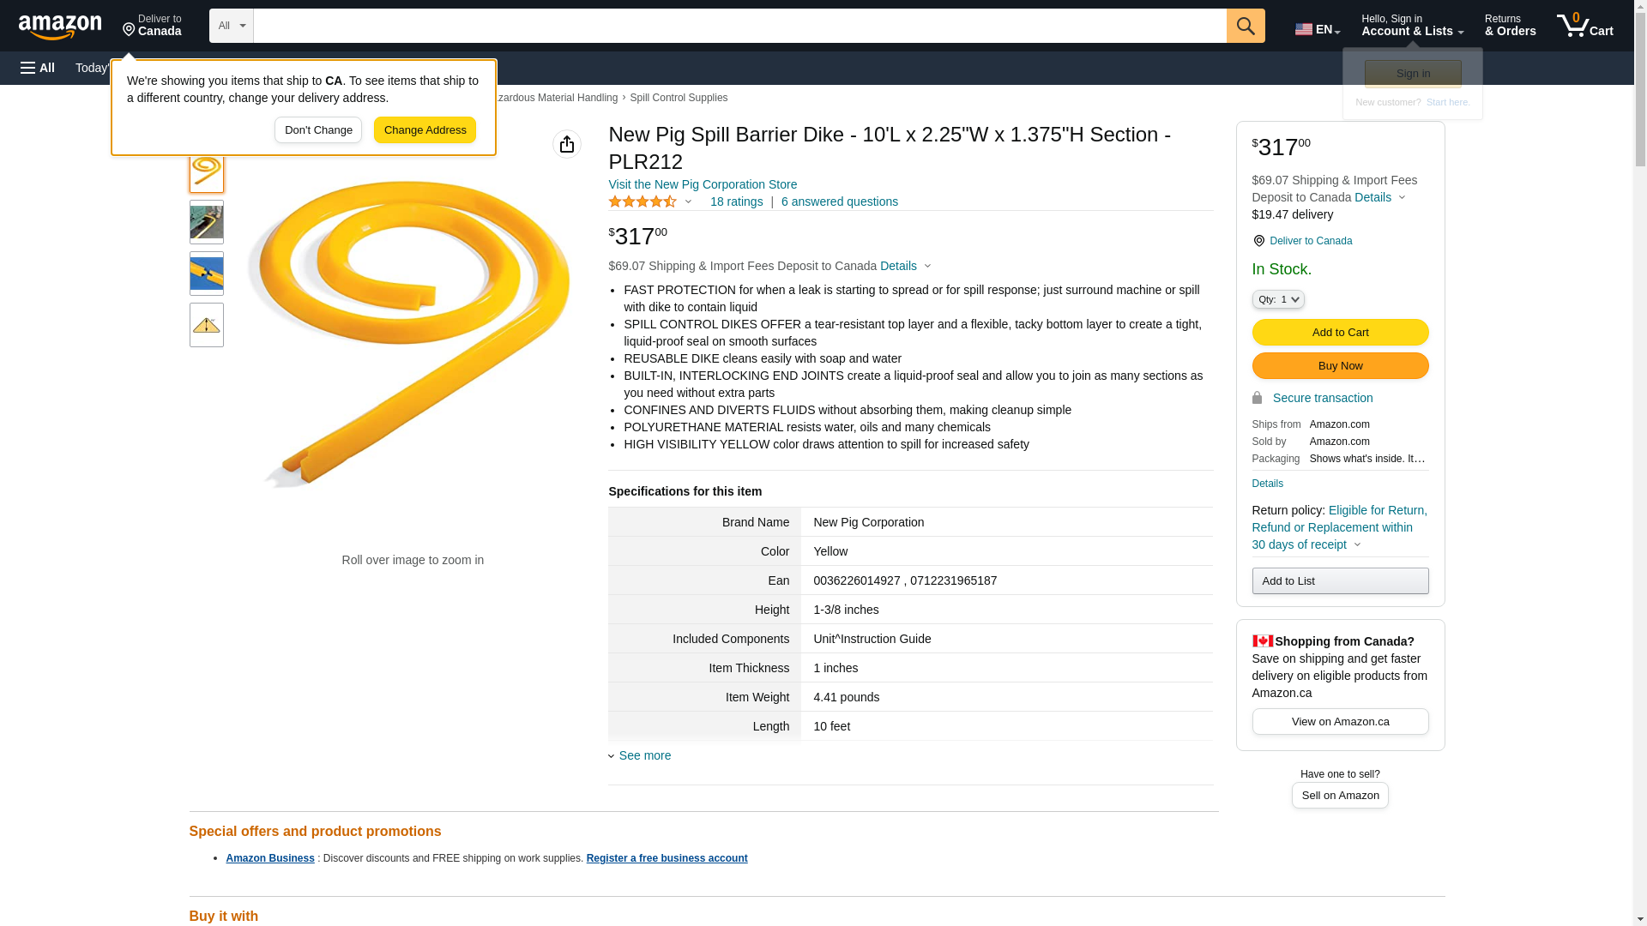Click the EN language flag selector
This screenshot has height=926, width=1647.
pos(1317,29)
